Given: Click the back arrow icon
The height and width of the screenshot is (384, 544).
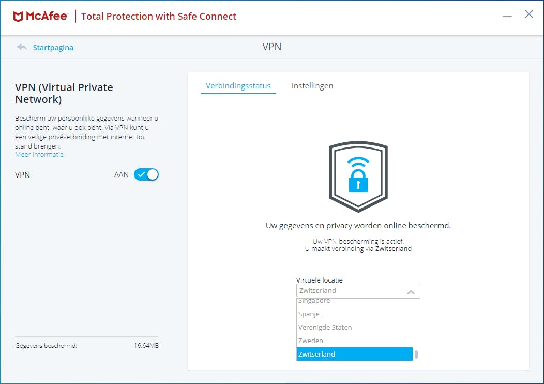Looking at the screenshot, I should [x=22, y=47].
